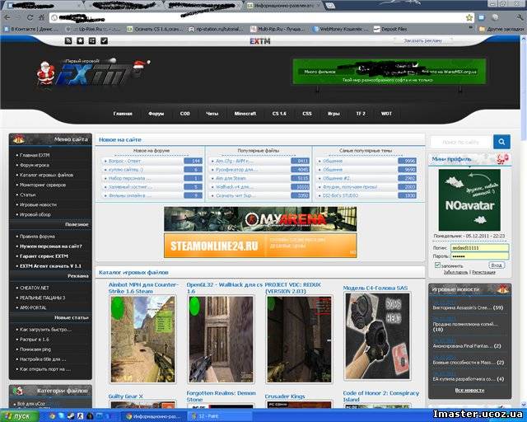Screen dimensions: 527x422
Task: Open CS 1.6 in the site navigation
Action: 279,114
